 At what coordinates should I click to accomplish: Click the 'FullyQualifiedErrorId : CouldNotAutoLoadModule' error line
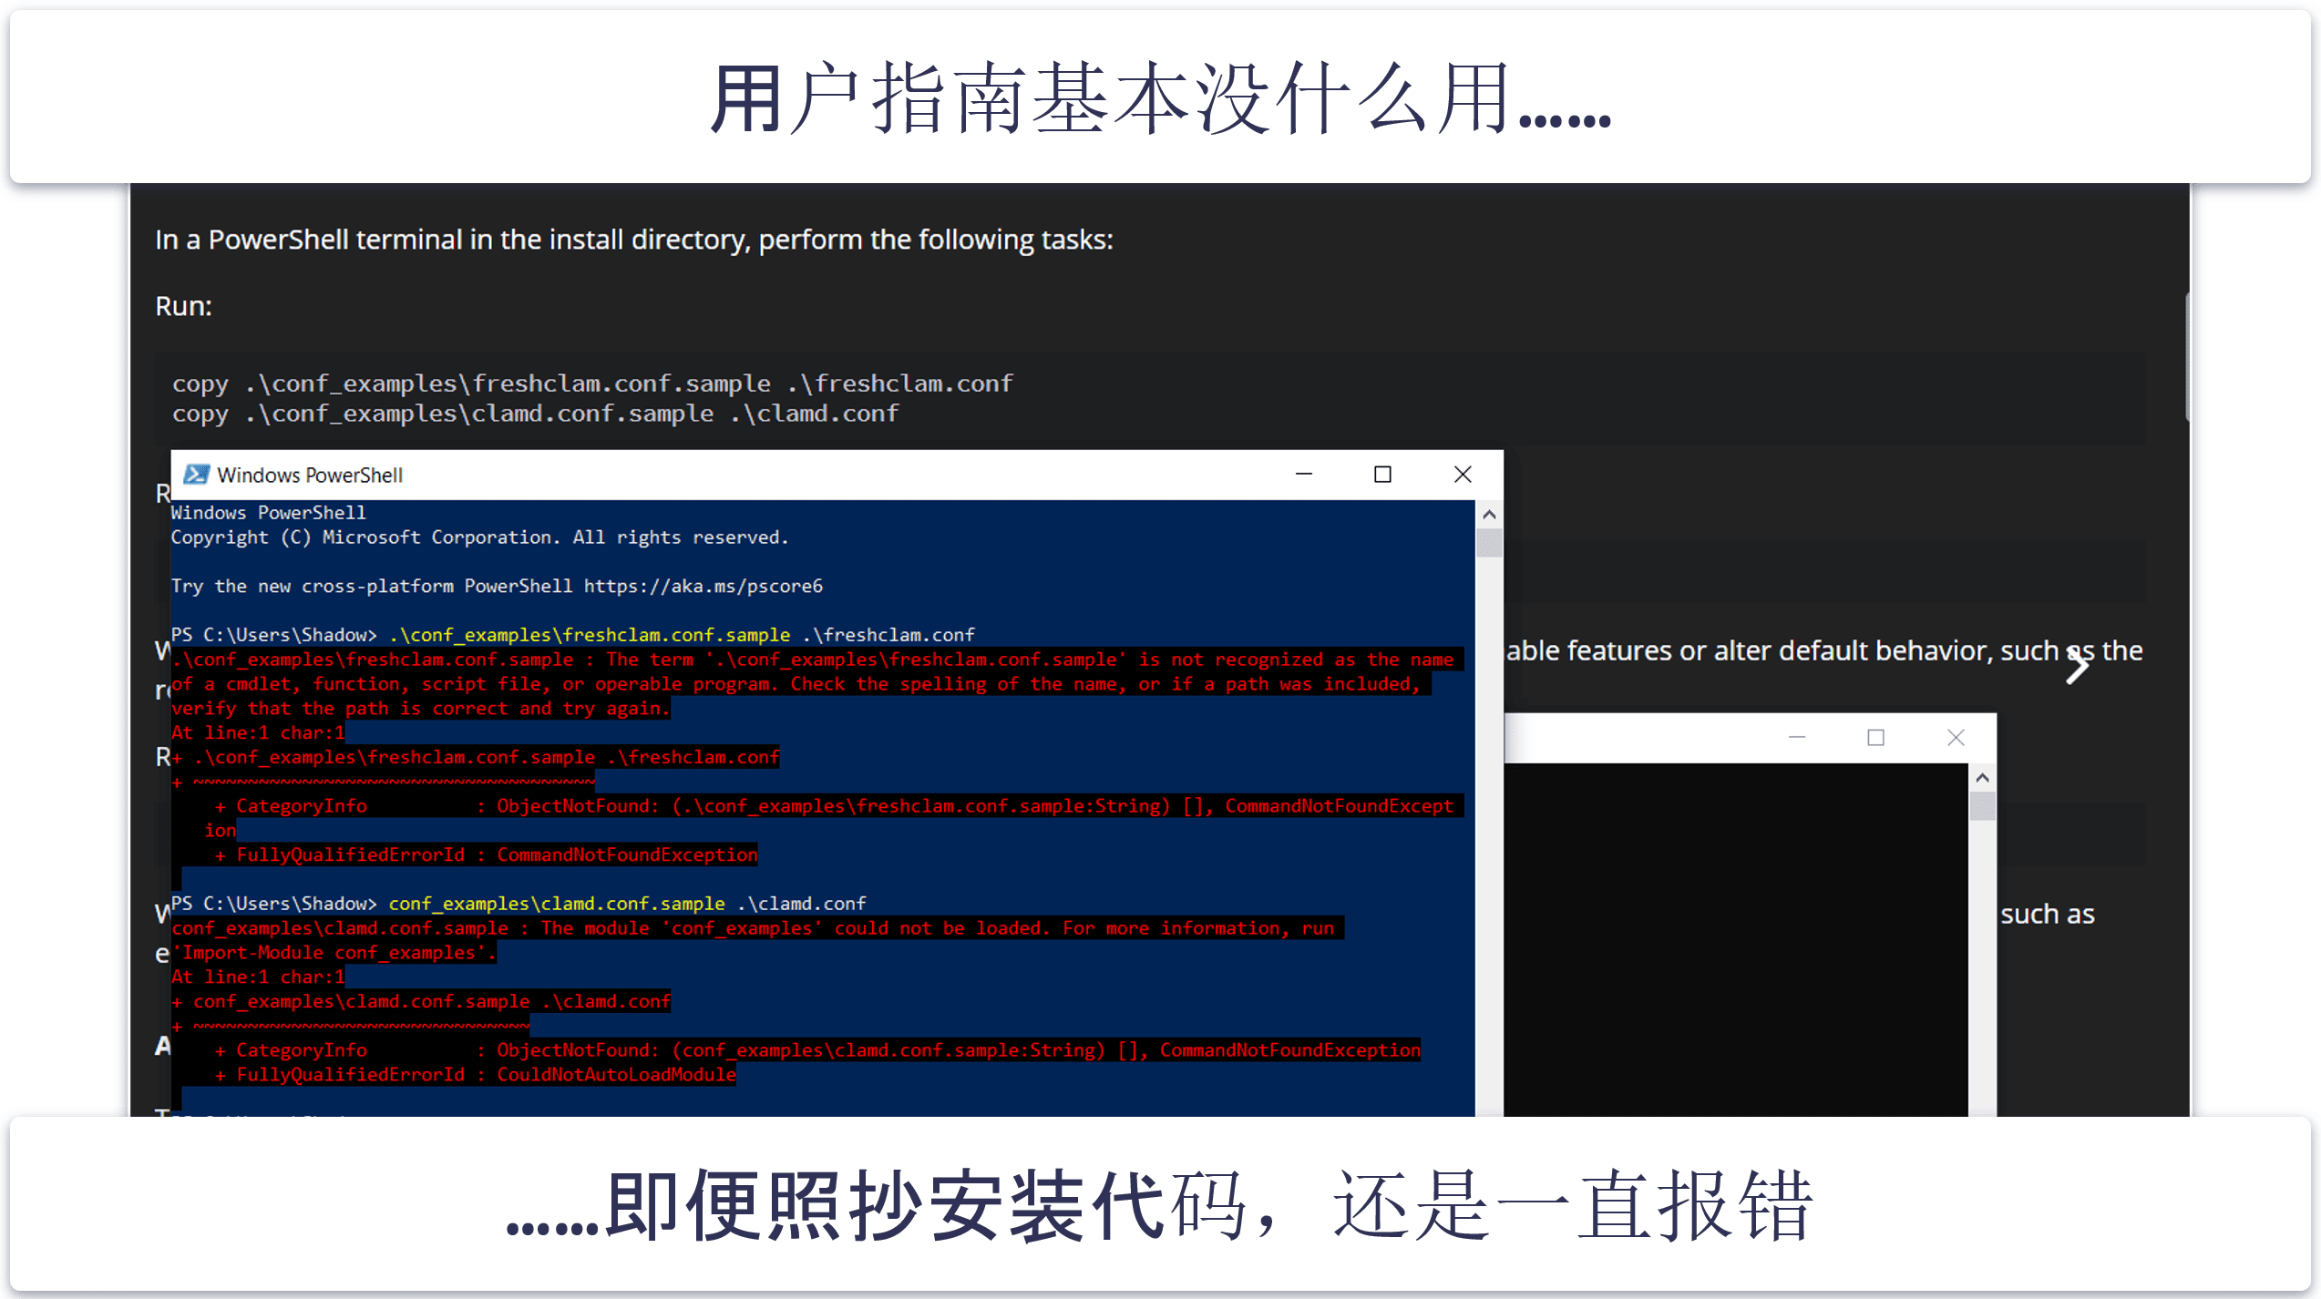coord(476,1075)
